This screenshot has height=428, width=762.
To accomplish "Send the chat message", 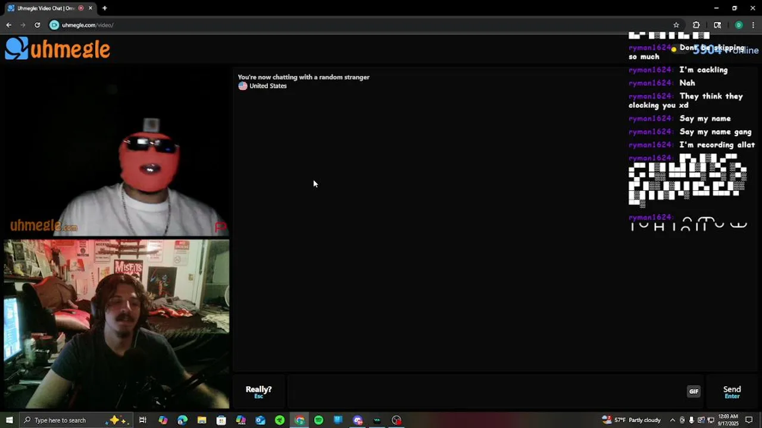I will tap(732, 391).
